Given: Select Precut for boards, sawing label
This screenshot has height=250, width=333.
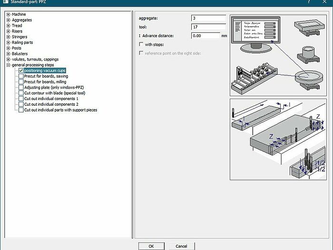Looking at the screenshot, I should coord(46,76).
